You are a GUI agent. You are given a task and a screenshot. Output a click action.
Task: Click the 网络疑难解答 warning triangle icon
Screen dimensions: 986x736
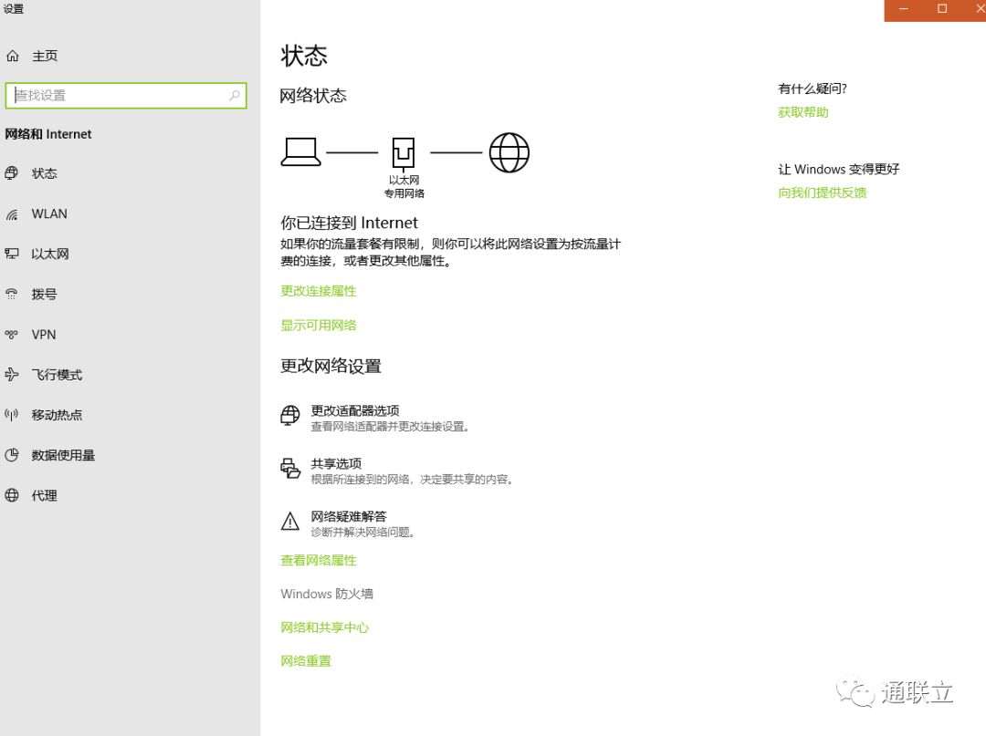point(290,522)
